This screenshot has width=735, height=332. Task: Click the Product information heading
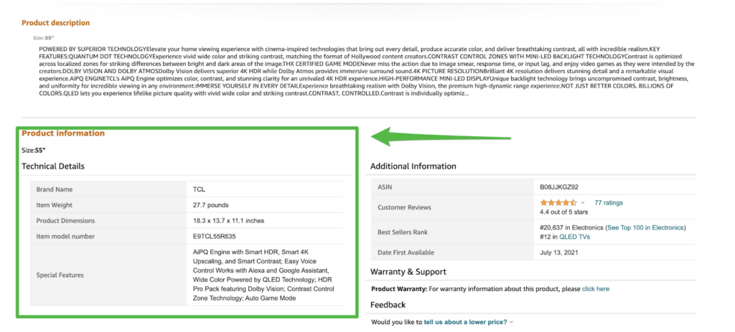pyautogui.click(x=63, y=133)
